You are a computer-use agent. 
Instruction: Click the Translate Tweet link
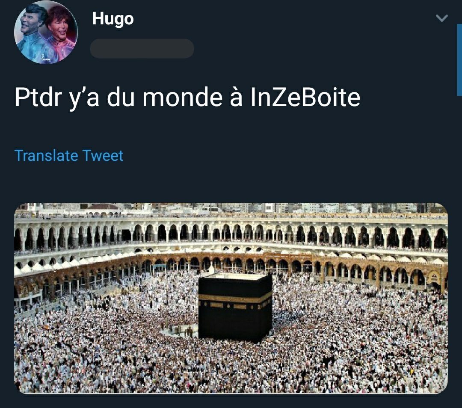pyautogui.click(x=68, y=156)
